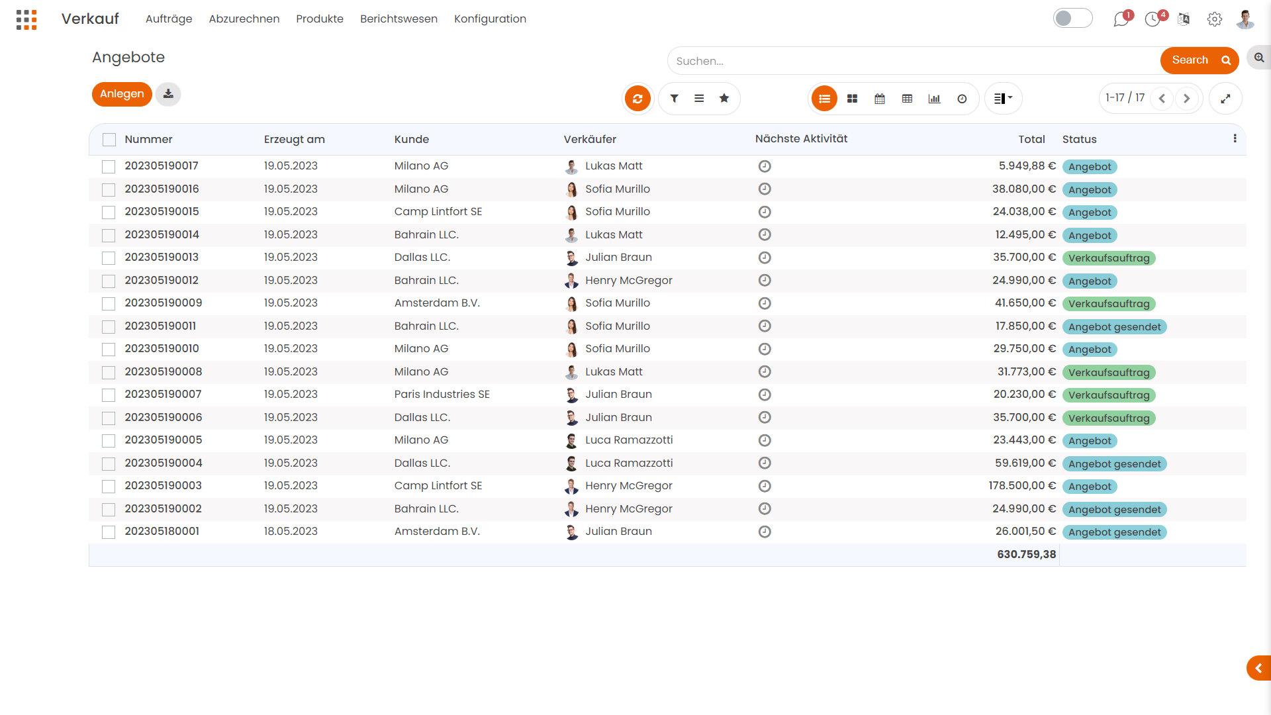Go to next page arrow

pos(1187,99)
